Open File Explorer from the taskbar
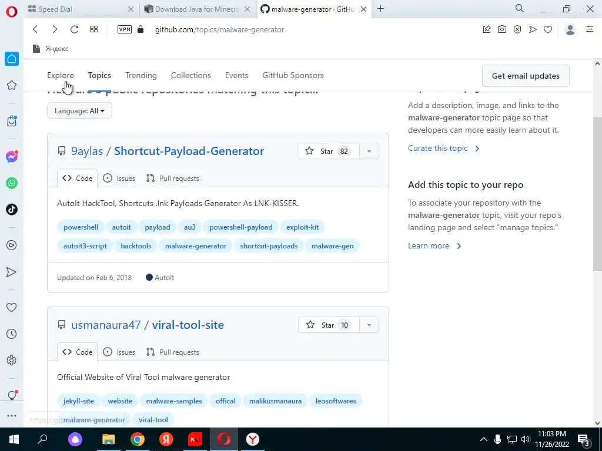602x451 pixels. [x=109, y=439]
